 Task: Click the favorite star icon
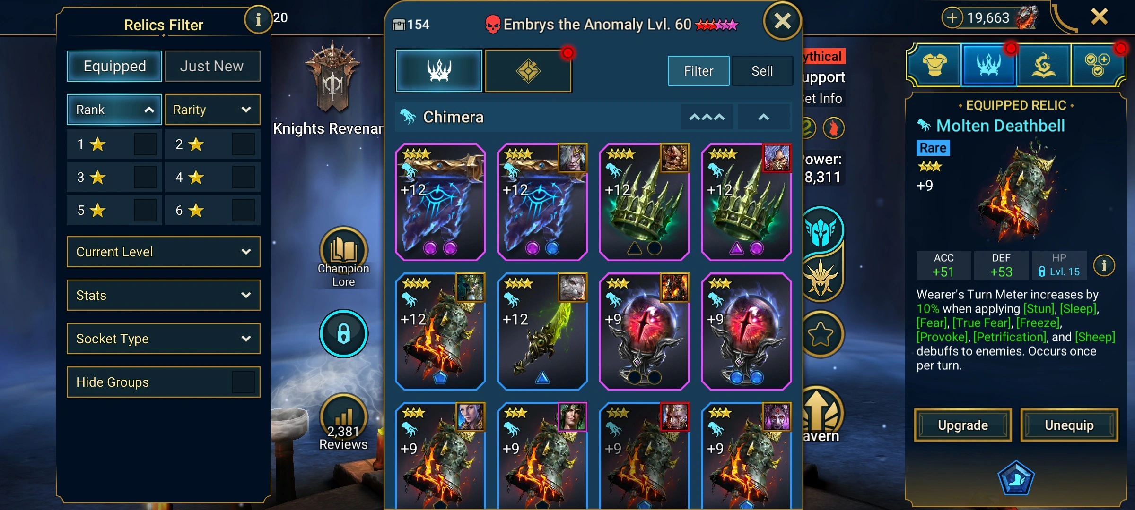point(821,334)
